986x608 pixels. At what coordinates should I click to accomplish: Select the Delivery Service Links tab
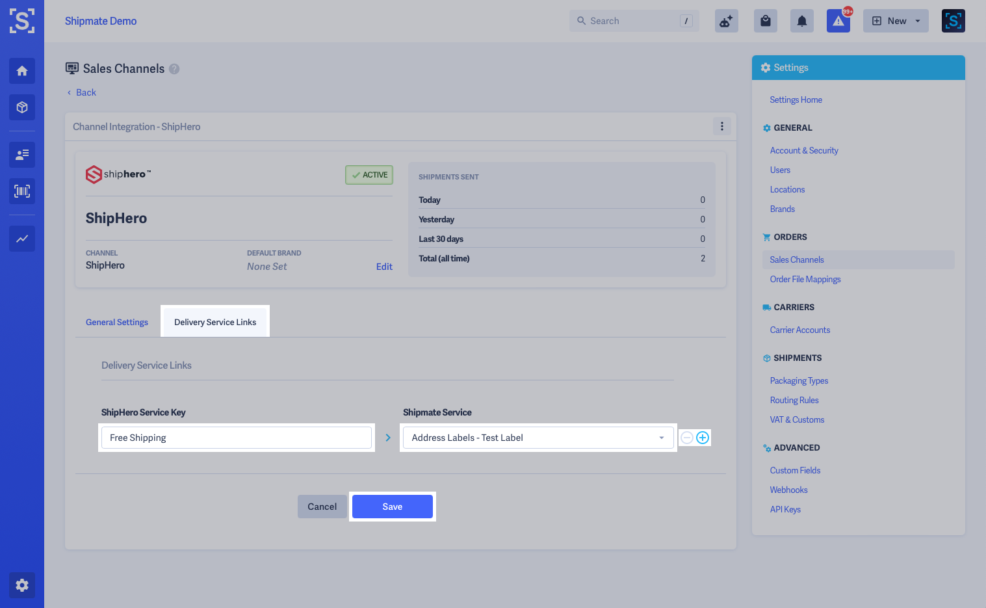(x=215, y=323)
